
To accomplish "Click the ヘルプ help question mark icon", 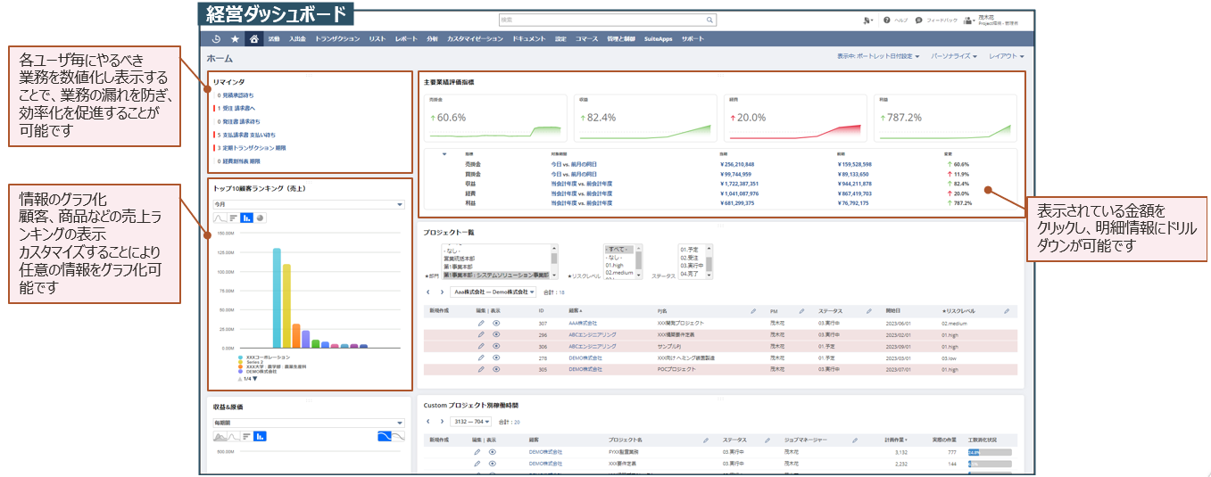I will (x=887, y=19).
